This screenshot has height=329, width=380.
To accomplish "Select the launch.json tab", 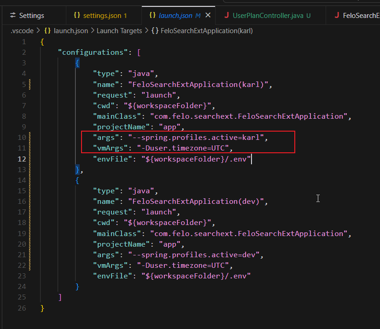I will pyautogui.click(x=175, y=16).
